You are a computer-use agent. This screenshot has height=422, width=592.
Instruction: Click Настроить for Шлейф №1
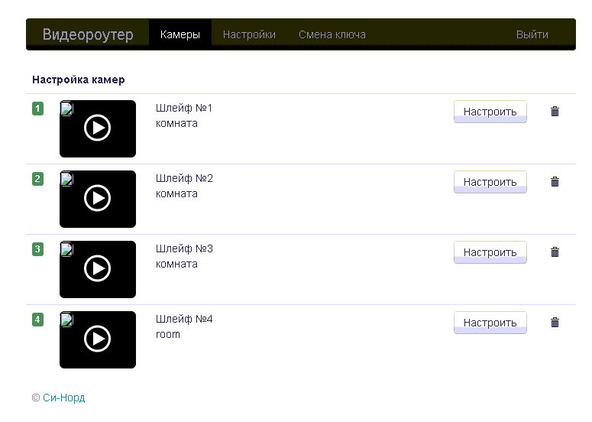tap(490, 112)
